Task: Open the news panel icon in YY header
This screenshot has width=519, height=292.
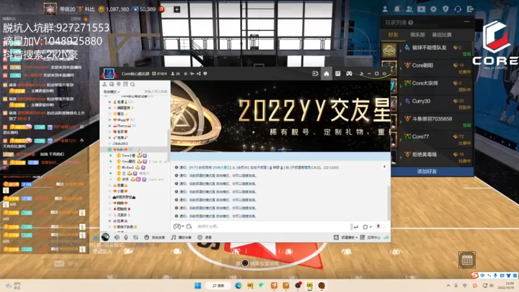Action: click(337, 73)
